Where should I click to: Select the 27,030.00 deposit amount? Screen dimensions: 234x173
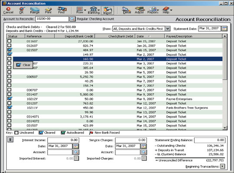[86, 41]
